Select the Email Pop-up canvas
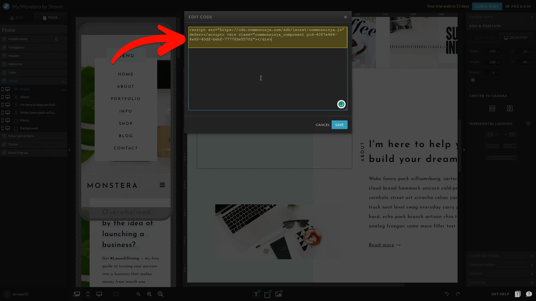The height and width of the screenshot is (301, 536). (33, 153)
